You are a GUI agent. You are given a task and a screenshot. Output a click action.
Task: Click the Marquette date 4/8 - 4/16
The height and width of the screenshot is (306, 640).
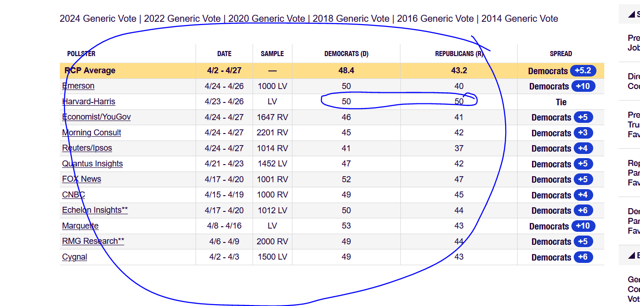(x=224, y=226)
